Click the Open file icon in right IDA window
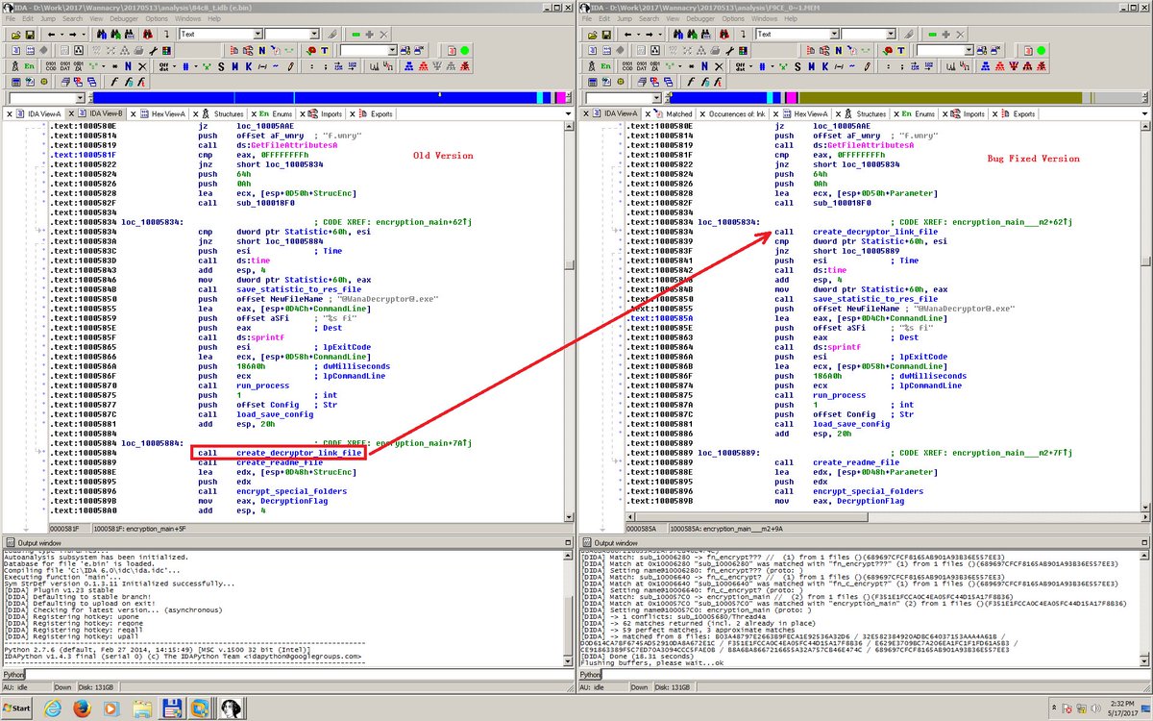 tap(592, 34)
